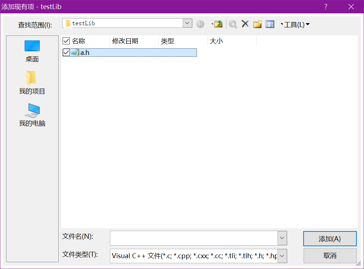The width and height of the screenshot is (364, 269).
Task: Click the help question mark button
Action: (x=326, y=6)
